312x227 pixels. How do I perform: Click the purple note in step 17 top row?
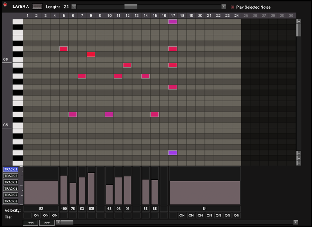coord(173,21)
